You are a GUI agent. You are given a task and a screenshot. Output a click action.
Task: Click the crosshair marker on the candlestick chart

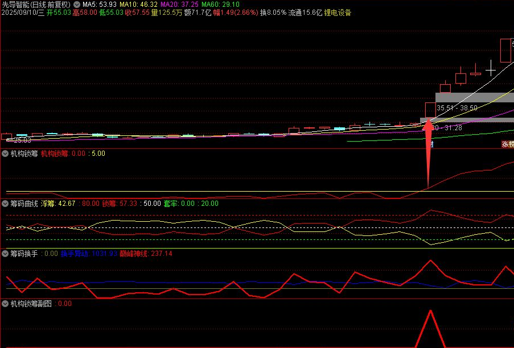[x=490, y=69]
